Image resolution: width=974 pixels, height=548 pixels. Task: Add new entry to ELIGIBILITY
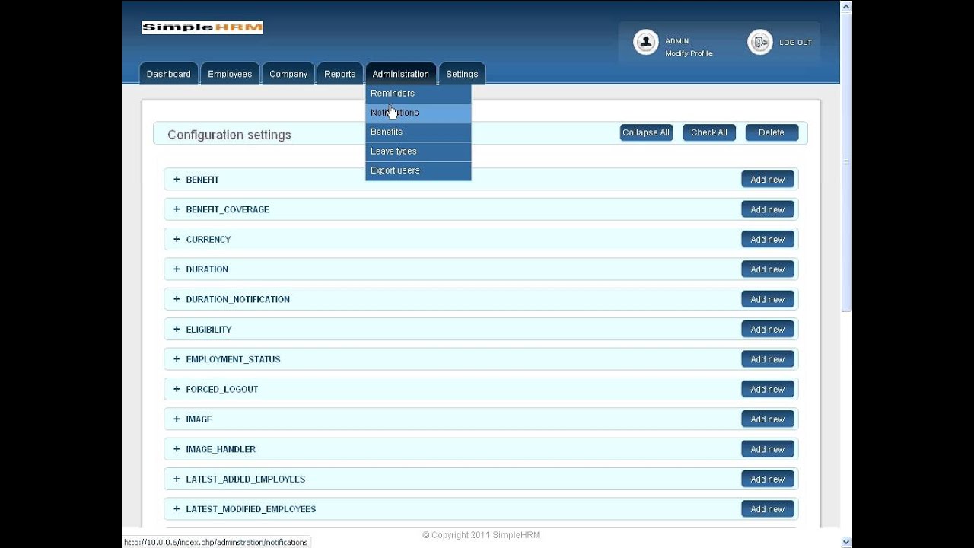[x=768, y=329]
